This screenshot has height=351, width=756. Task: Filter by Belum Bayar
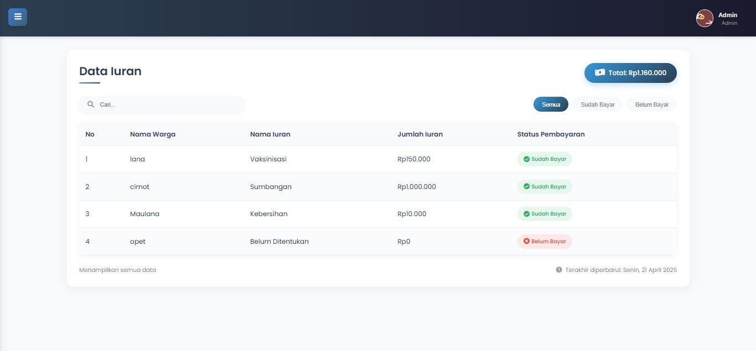coord(652,104)
